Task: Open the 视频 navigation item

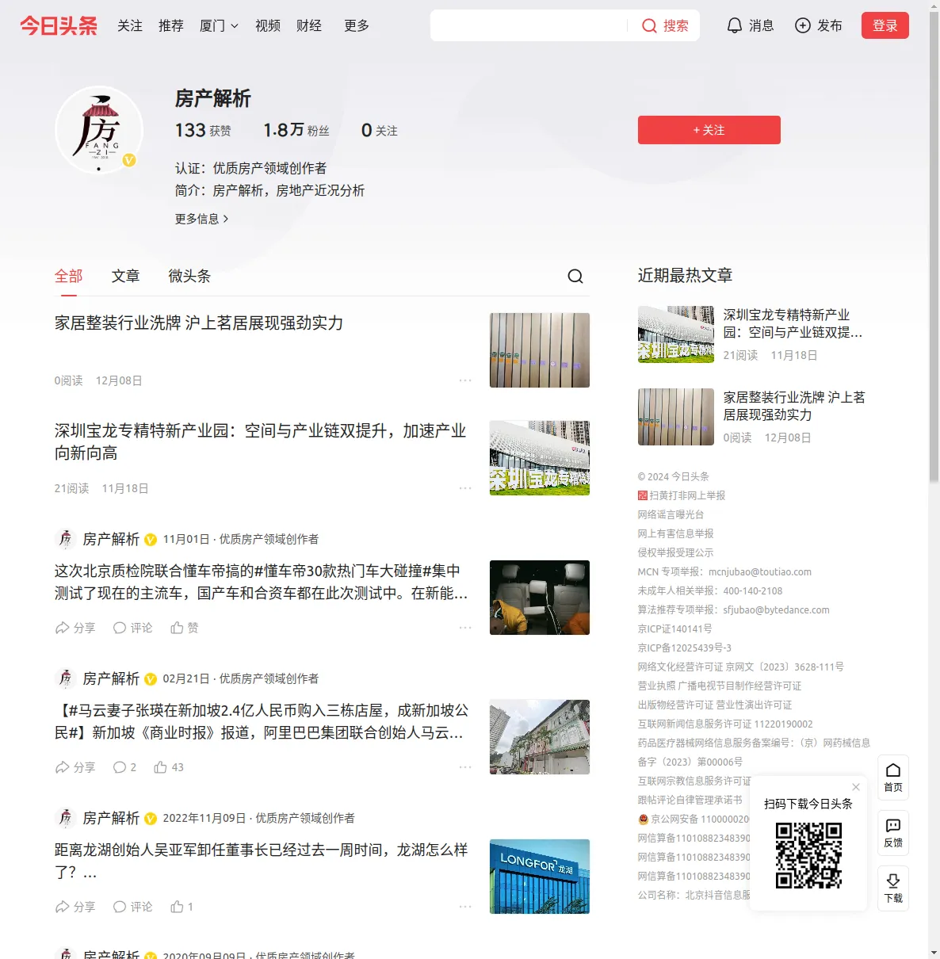Action: pyautogui.click(x=268, y=25)
